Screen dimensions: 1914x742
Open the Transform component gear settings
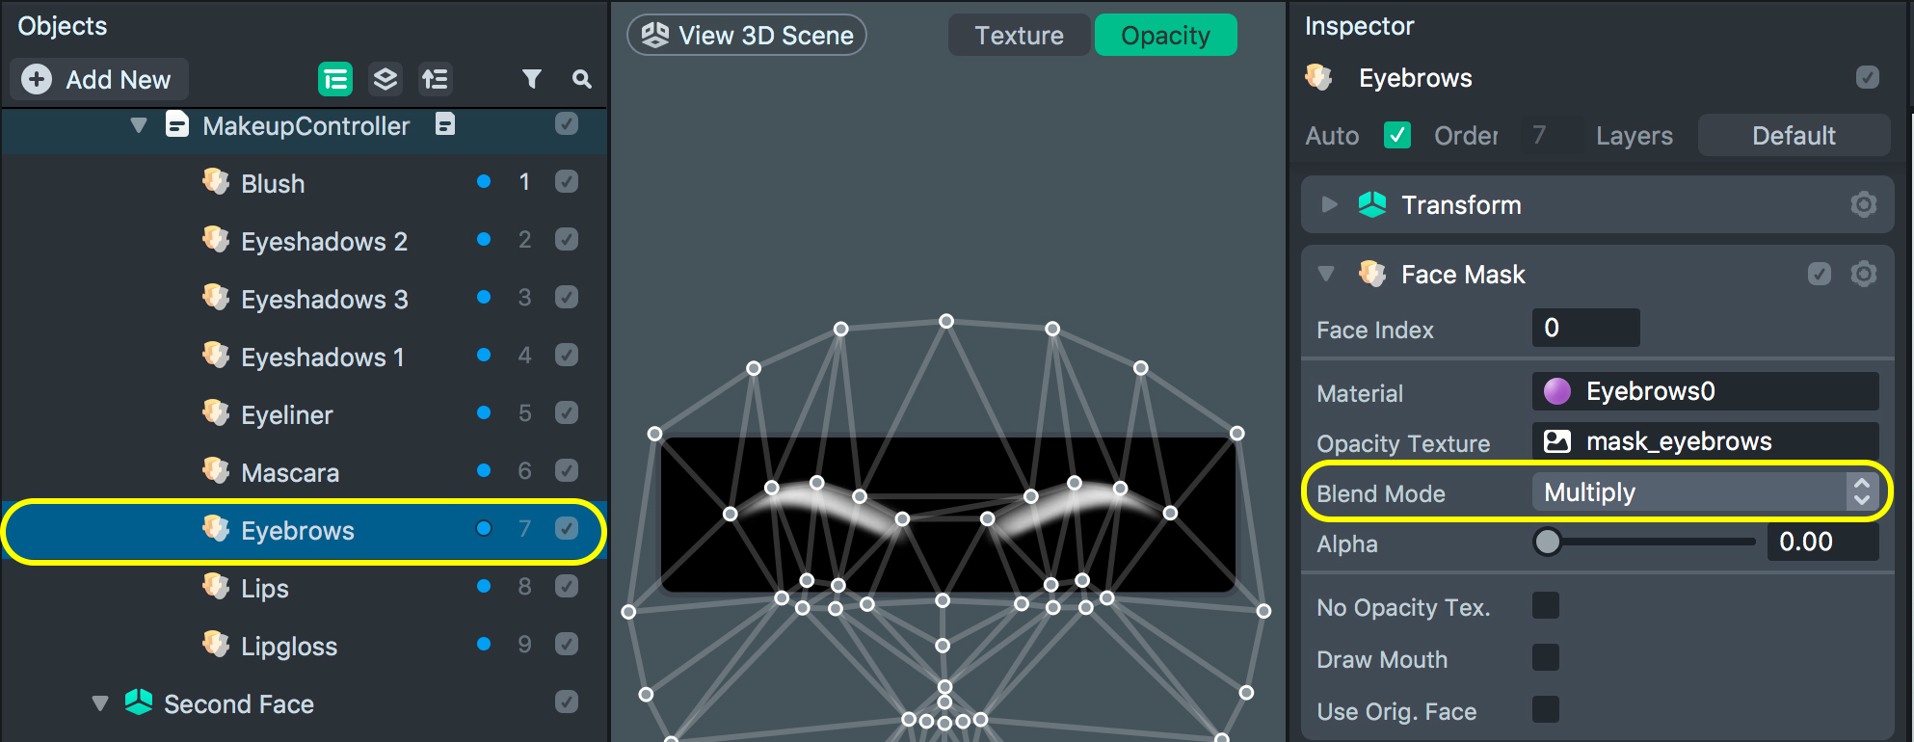1863,204
